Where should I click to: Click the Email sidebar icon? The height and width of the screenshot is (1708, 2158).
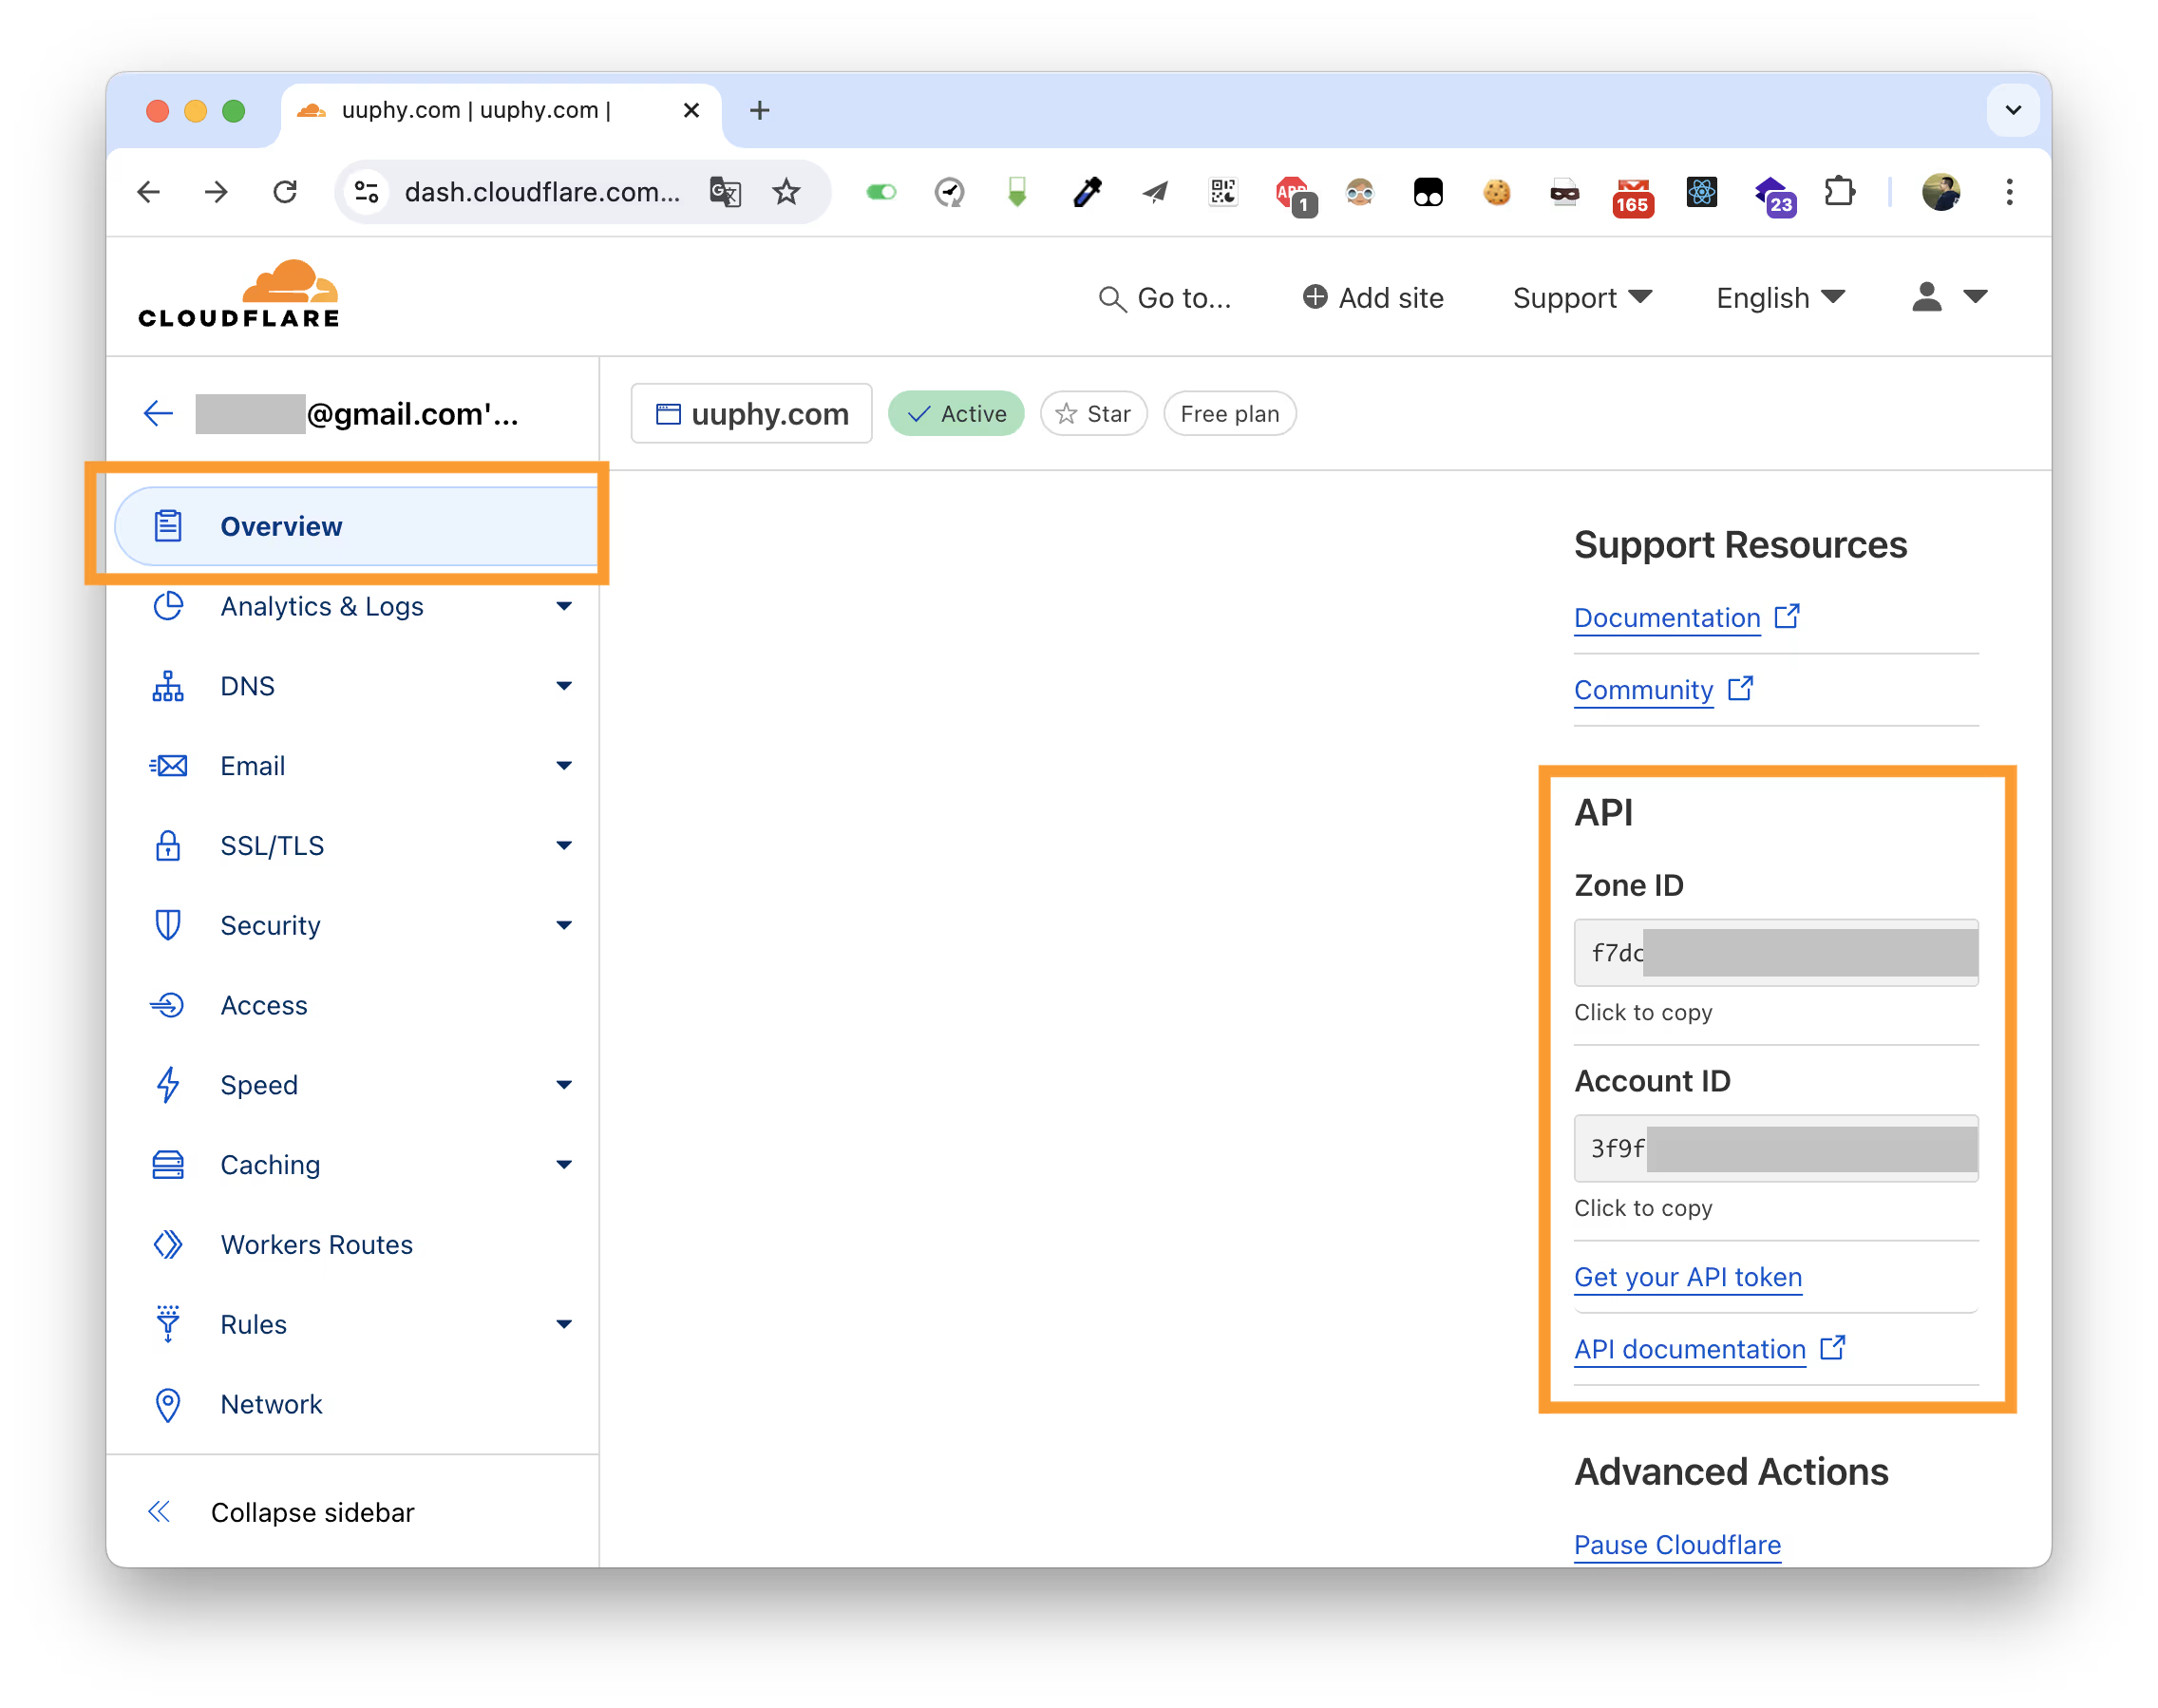tap(168, 766)
